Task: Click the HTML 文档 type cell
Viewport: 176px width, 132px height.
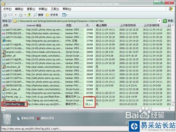Action: 71,41
